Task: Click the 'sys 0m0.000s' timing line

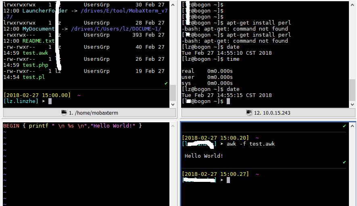Action: coord(207,83)
